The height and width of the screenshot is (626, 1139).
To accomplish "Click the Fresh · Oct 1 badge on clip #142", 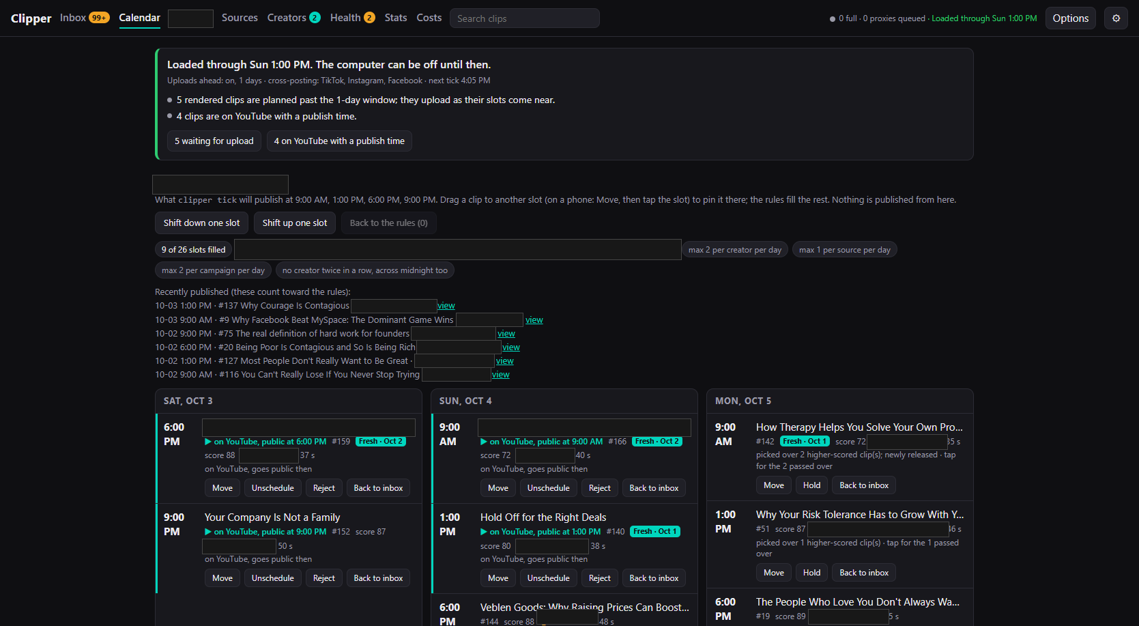I will [805, 442].
